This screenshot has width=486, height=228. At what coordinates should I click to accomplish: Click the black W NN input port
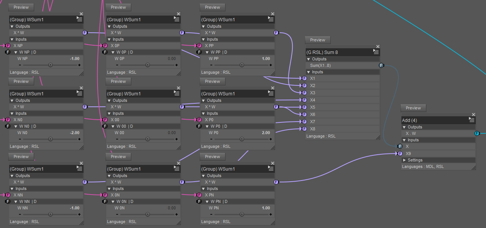8,201
